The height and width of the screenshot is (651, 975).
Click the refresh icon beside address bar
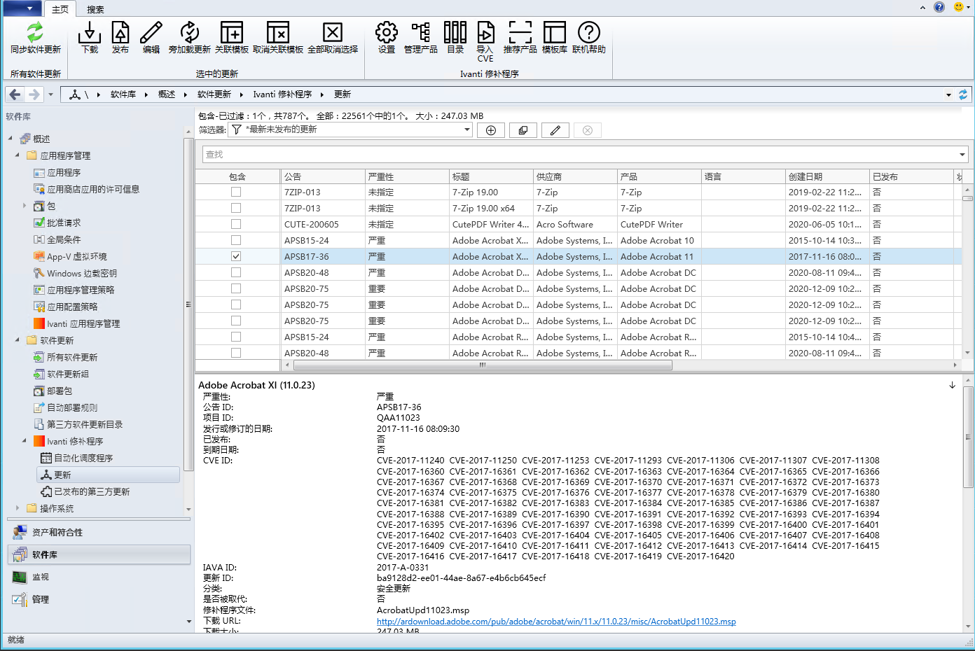tap(963, 94)
